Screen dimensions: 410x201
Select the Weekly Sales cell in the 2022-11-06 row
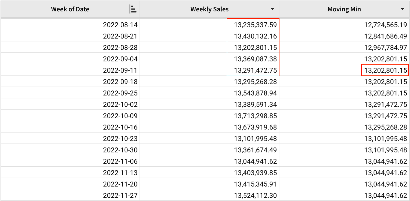pos(255,161)
